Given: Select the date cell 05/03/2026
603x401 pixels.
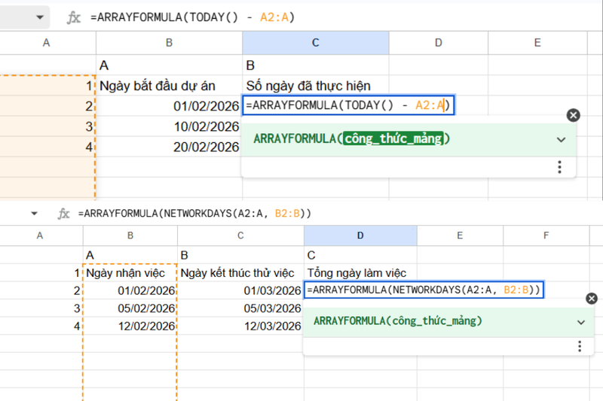Looking at the screenshot, I should tap(240, 308).
